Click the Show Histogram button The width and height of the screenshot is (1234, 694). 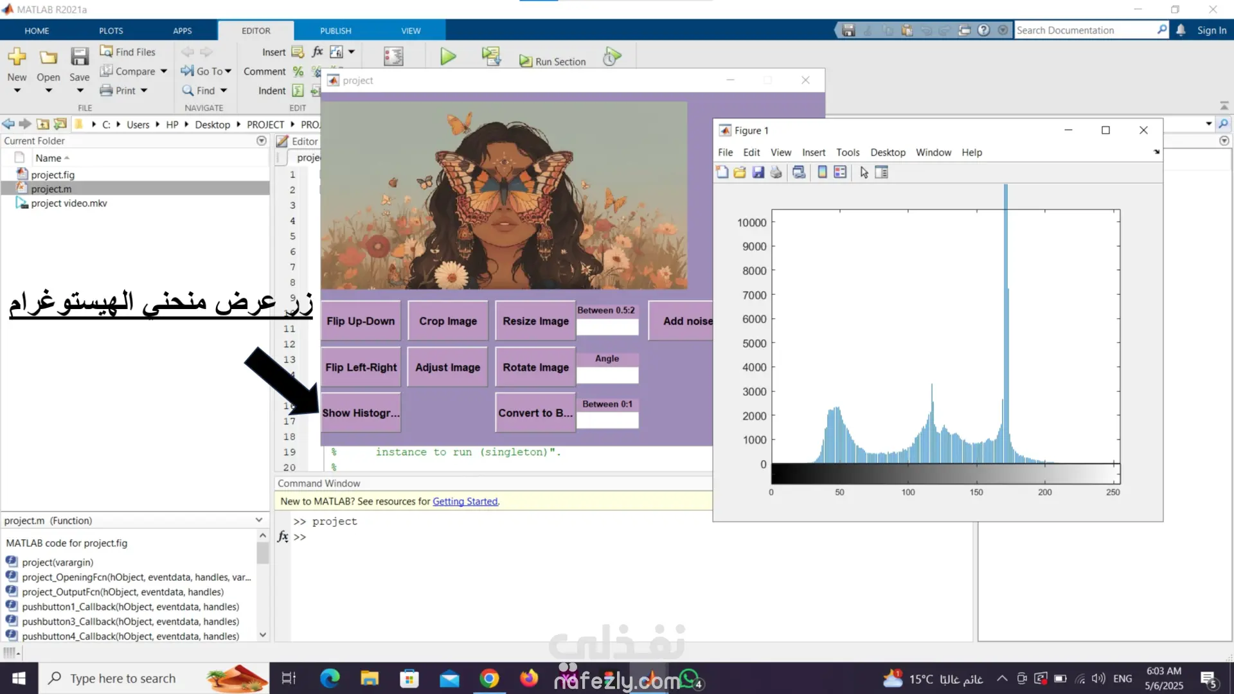(x=361, y=413)
